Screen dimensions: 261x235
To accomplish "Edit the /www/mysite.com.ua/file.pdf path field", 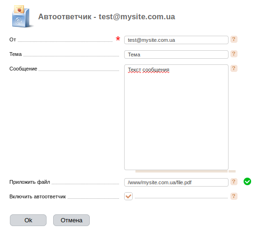I will pyautogui.click(x=176, y=182).
